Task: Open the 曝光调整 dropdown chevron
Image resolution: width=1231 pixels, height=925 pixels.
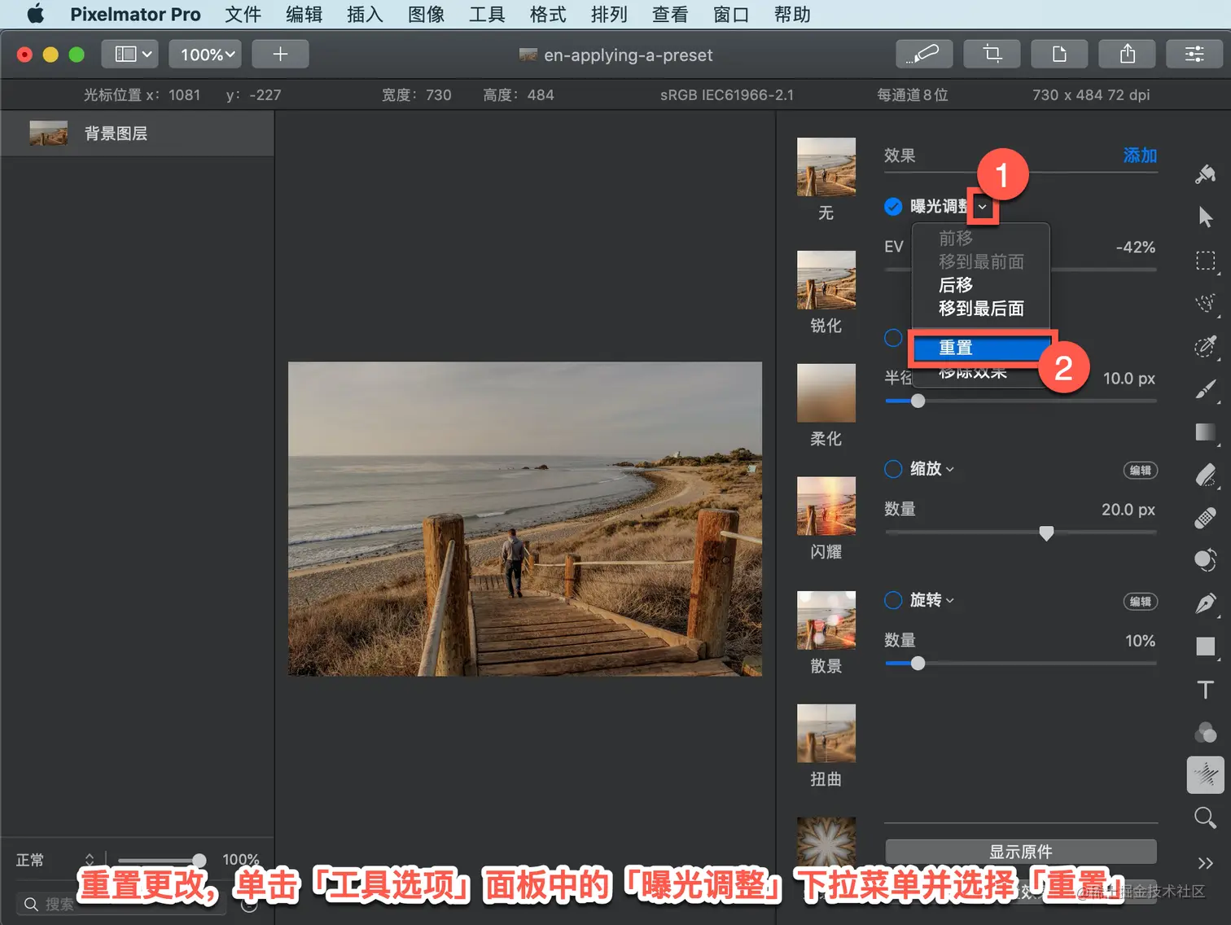Action: 983,207
